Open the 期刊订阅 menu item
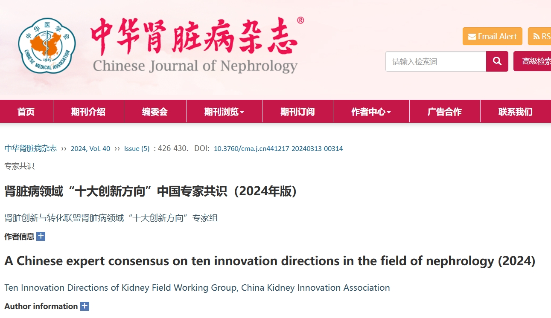The height and width of the screenshot is (318, 551). 297,112
